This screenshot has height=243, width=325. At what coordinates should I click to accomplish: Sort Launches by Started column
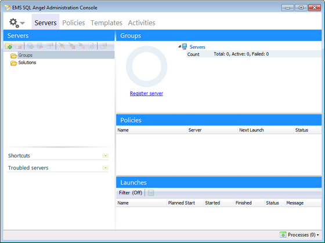pos(219,203)
